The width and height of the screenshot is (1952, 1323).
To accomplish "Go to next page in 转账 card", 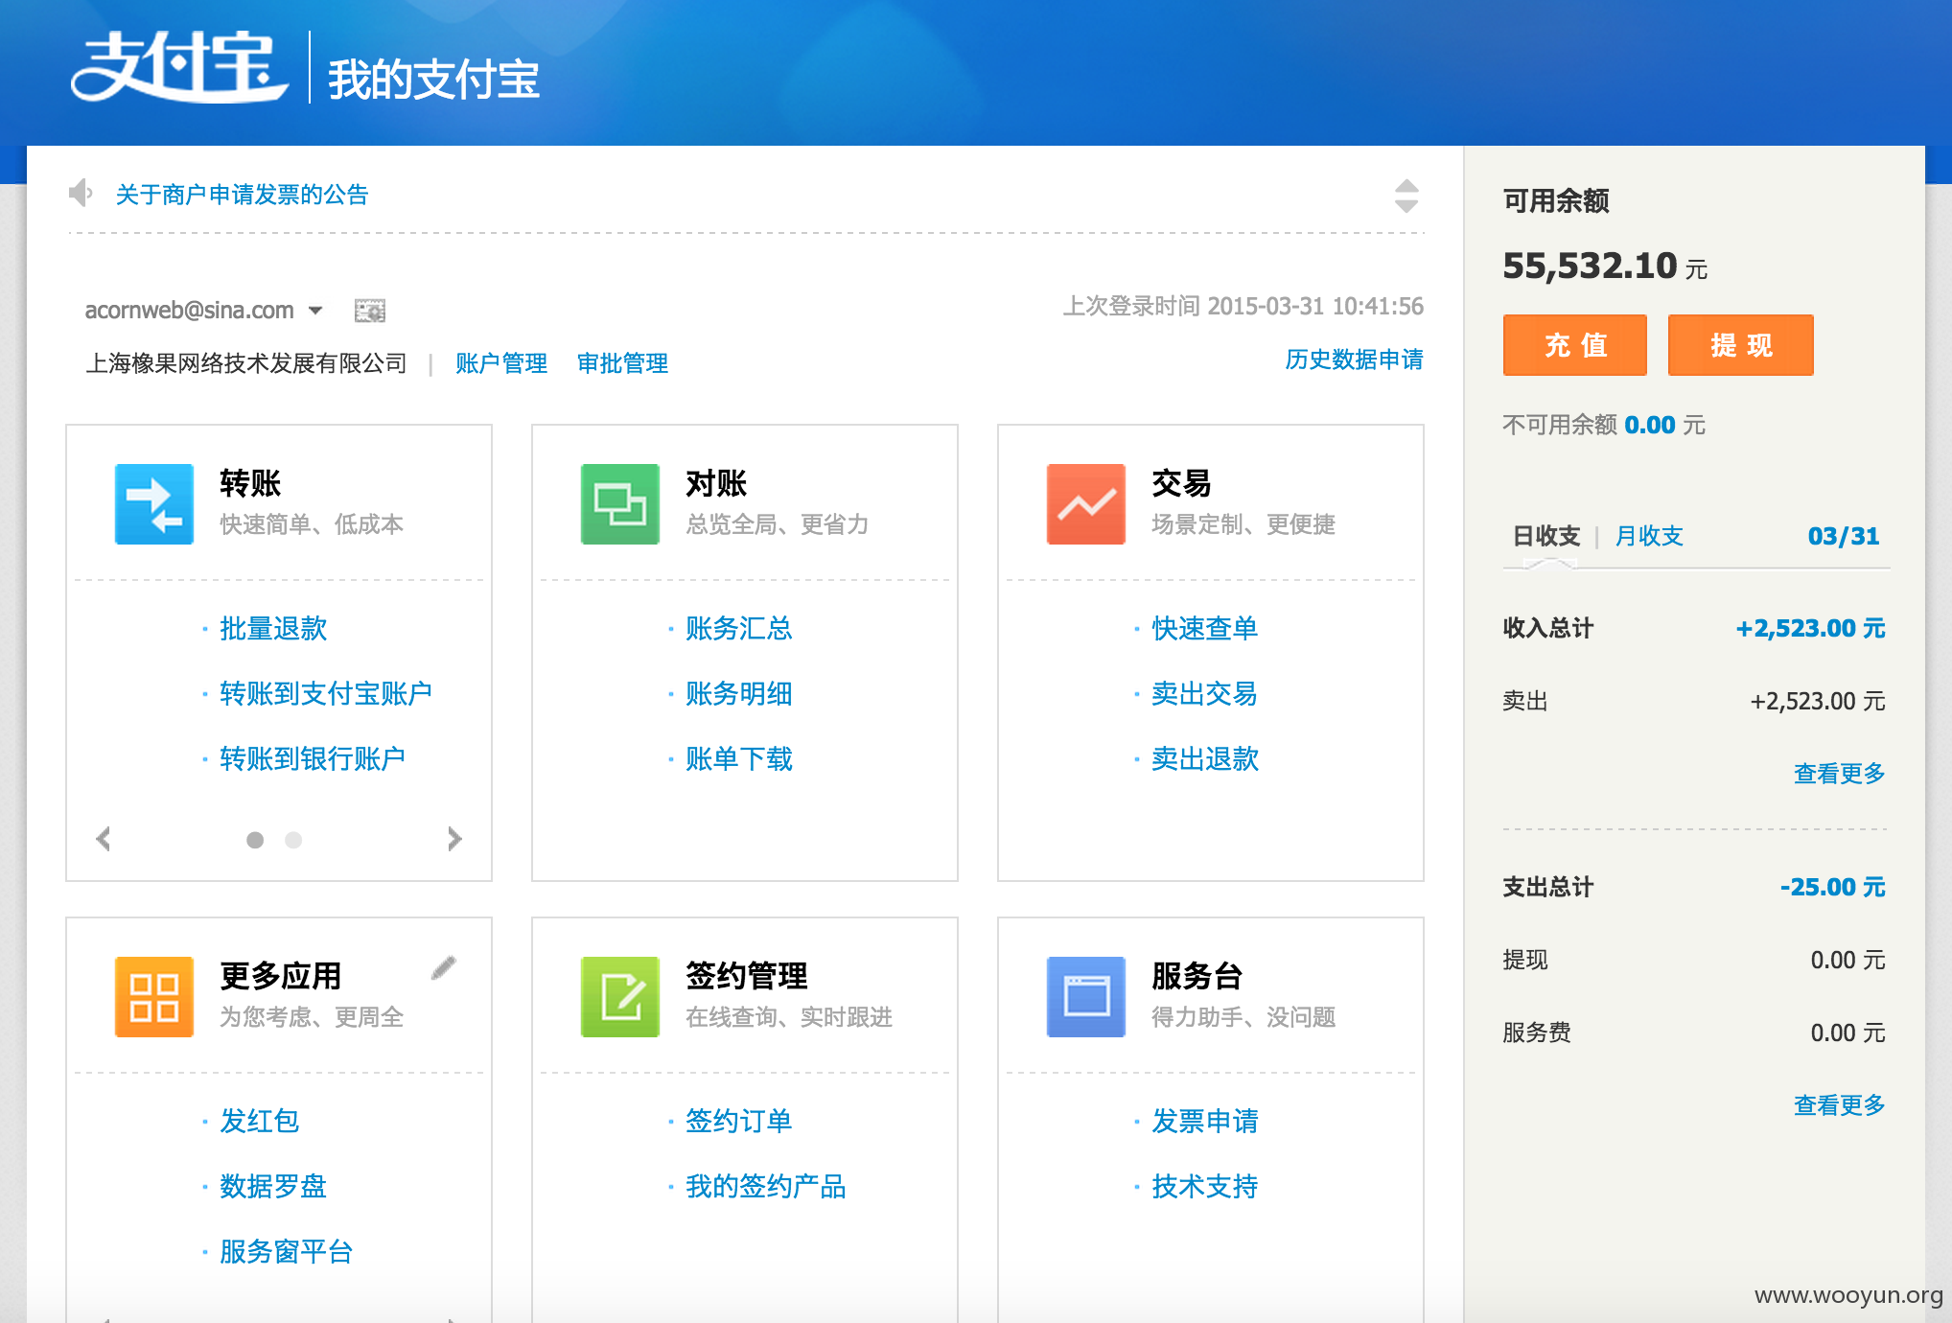I will coord(454,839).
